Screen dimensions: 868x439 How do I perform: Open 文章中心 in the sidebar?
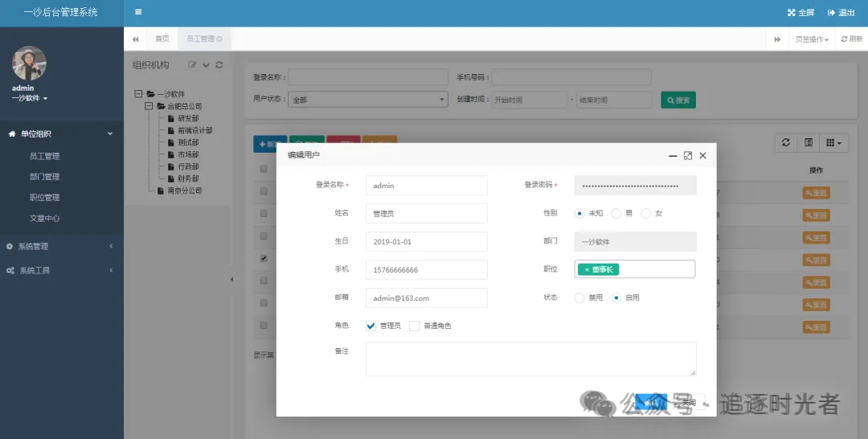44,219
